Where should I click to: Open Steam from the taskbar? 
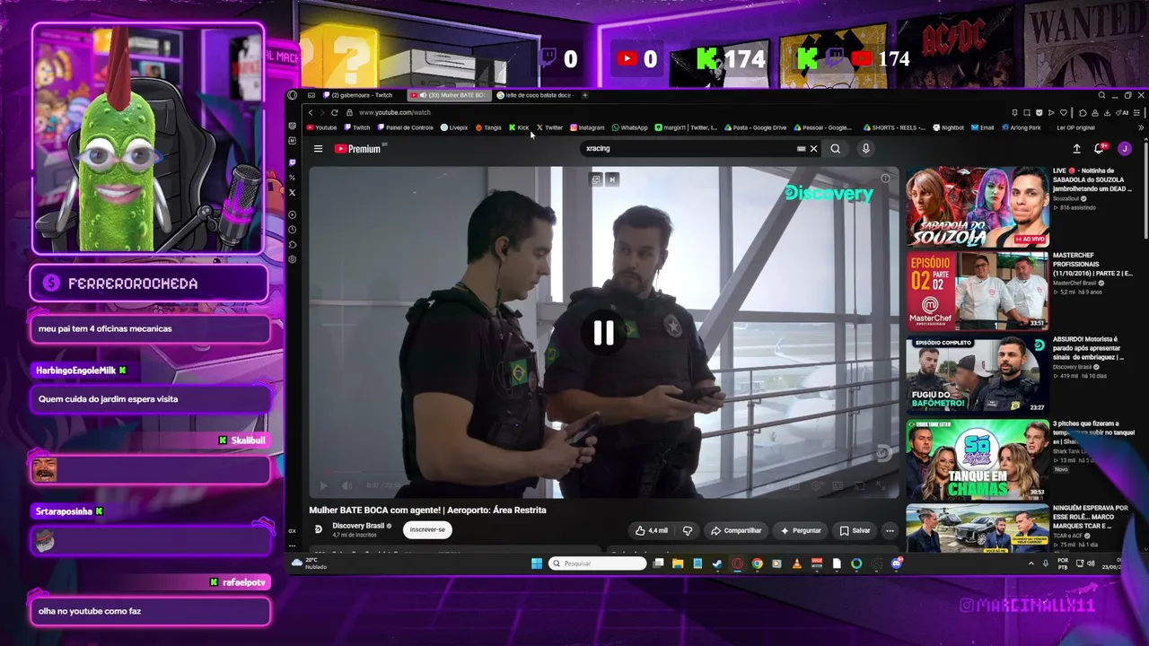[716, 563]
